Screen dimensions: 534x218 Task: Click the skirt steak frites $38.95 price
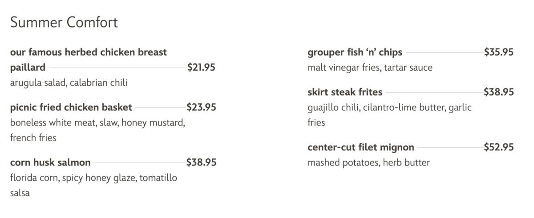tap(499, 93)
